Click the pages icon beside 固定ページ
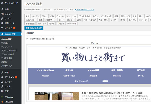 coord(2,23)
